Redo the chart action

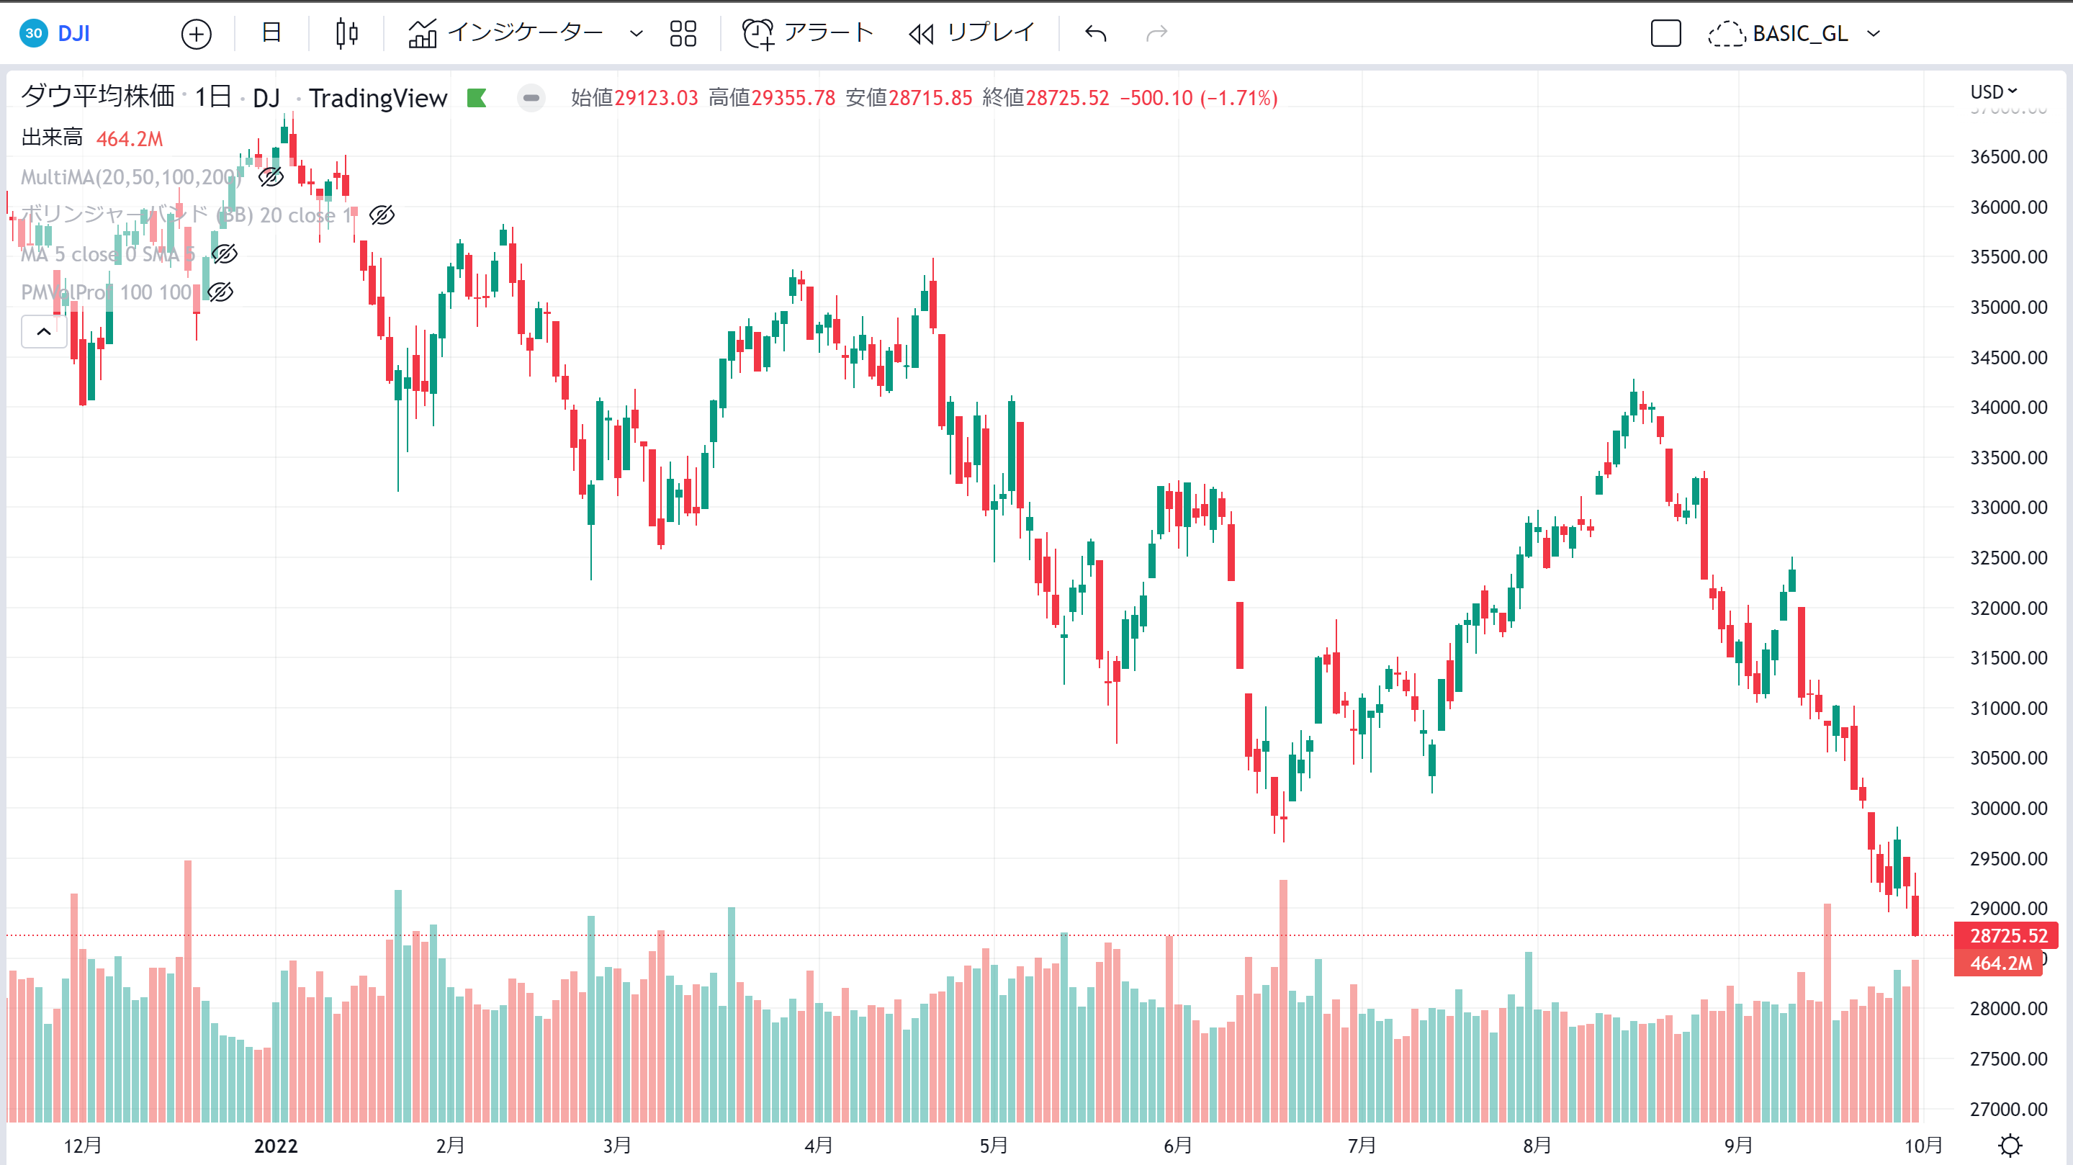[x=1156, y=33]
